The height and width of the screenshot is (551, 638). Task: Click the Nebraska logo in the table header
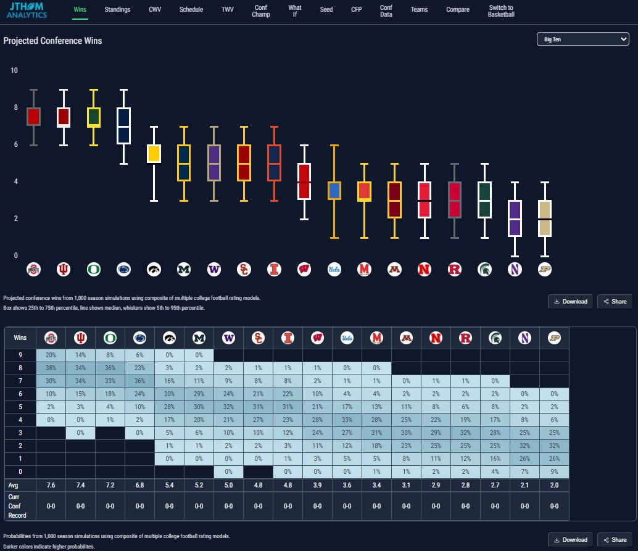[x=436, y=338]
